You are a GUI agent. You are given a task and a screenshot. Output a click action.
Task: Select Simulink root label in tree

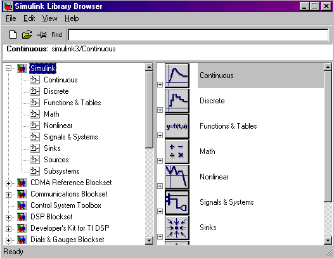pos(43,68)
